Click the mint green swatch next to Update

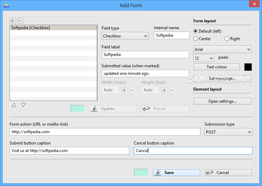click(x=77, y=108)
